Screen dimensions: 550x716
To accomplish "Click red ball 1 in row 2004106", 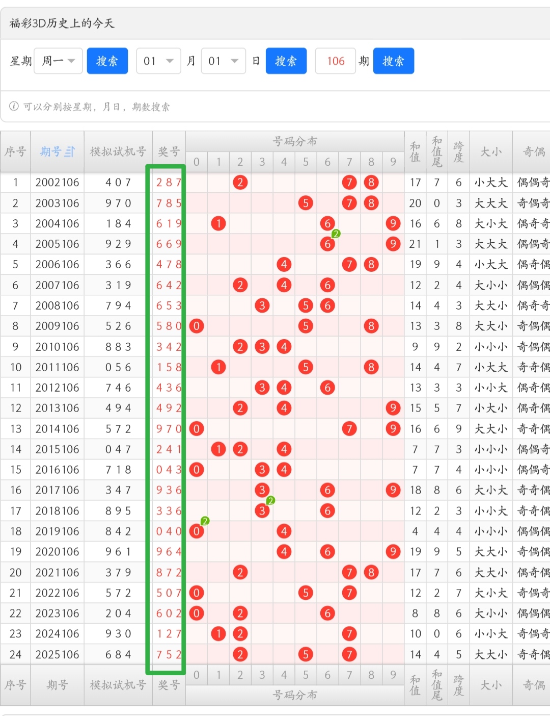I will tap(218, 223).
